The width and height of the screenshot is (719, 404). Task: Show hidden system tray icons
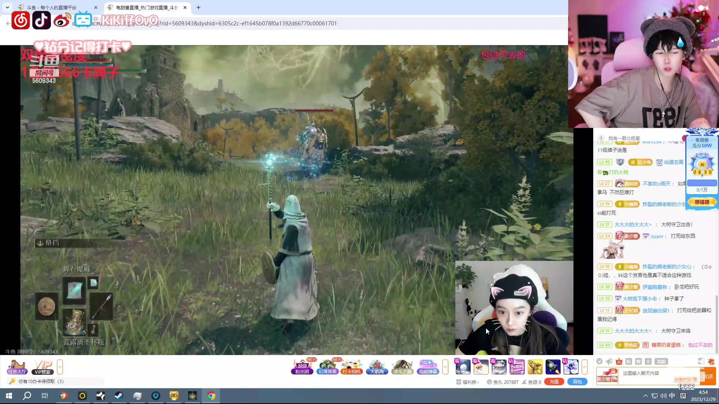(645, 396)
